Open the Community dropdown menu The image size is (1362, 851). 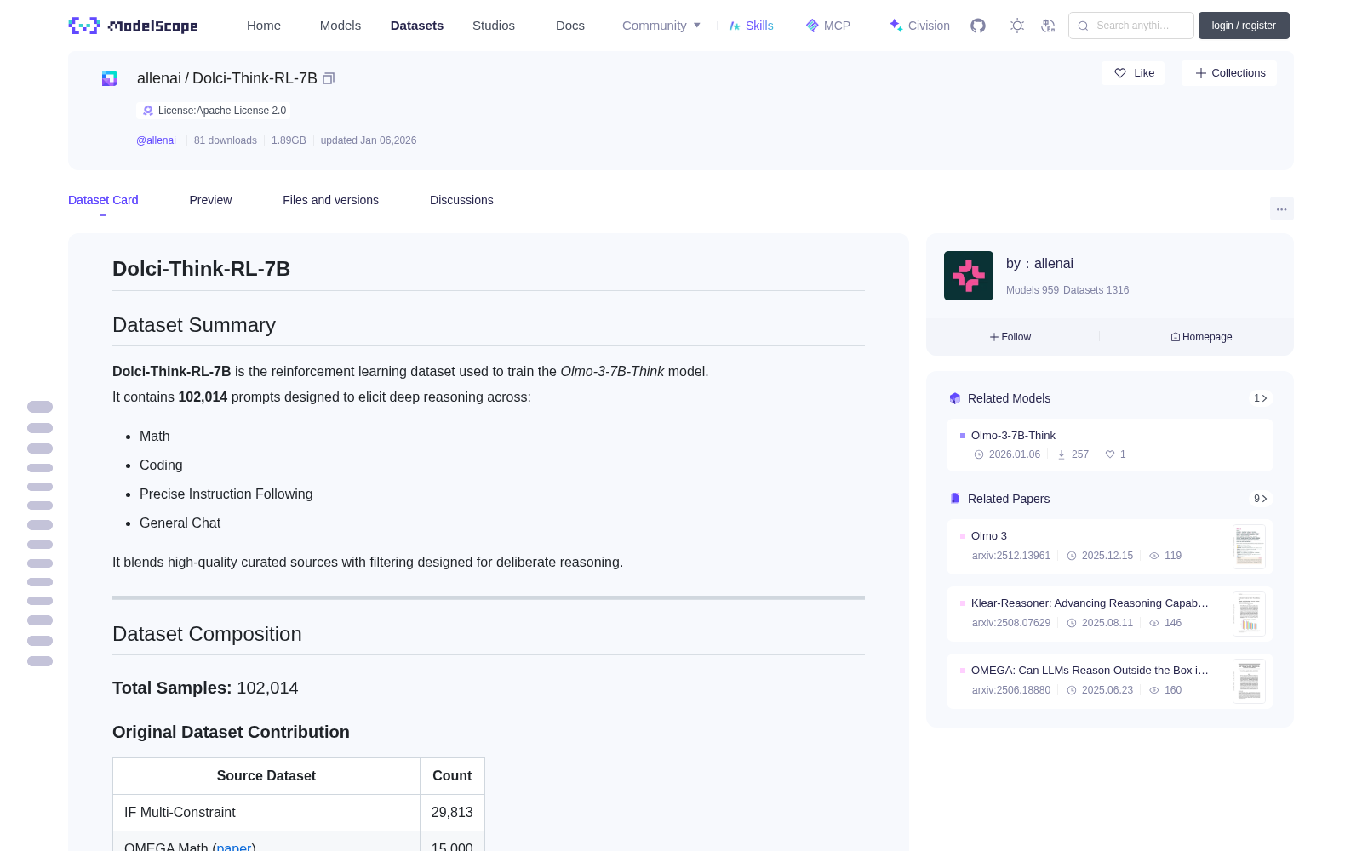[x=661, y=26]
